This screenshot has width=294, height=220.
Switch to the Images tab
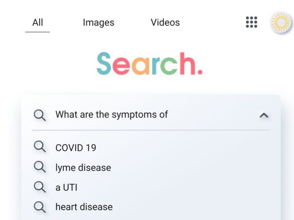(x=98, y=23)
